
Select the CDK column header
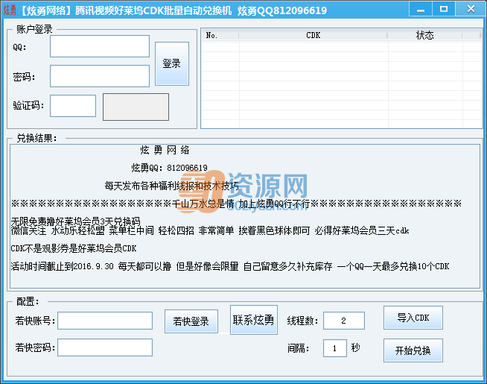tap(313, 35)
